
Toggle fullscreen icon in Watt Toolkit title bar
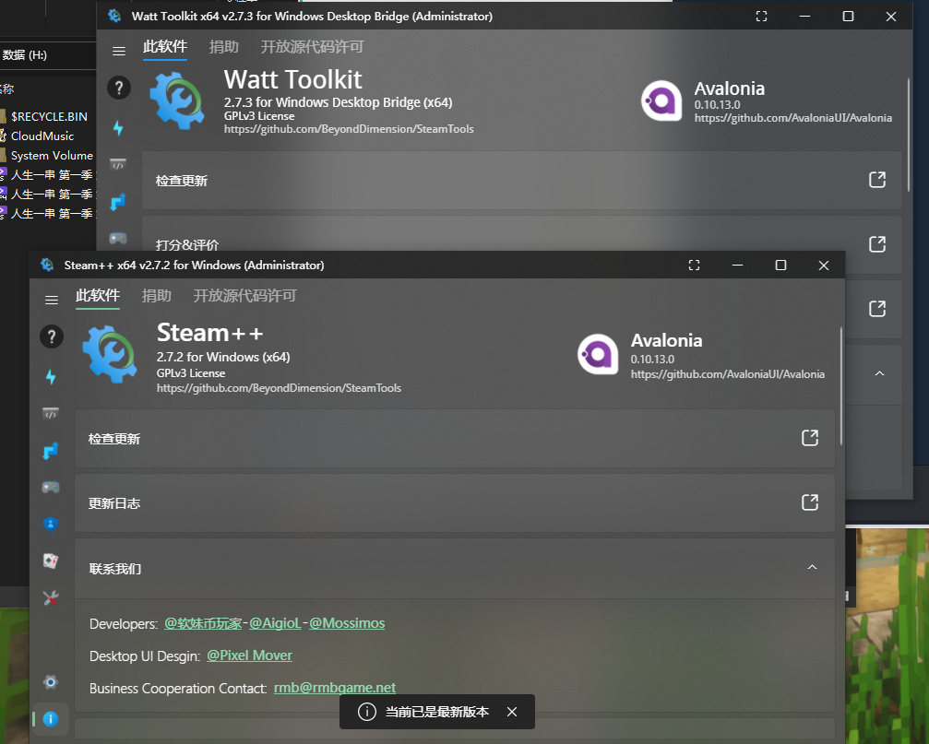(x=761, y=17)
